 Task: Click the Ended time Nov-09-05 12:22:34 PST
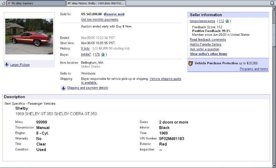pyautogui.click(x=98, y=38)
